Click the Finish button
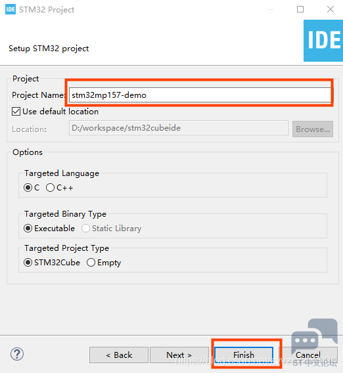The width and height of the screenshot is (343, 373). 244,355
